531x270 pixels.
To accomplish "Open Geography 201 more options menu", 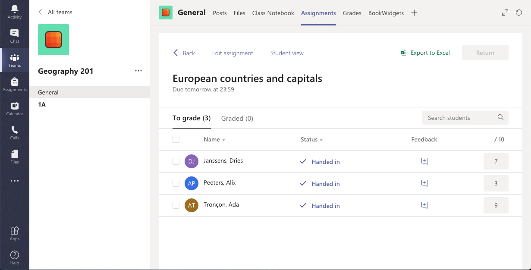I will tap(138, 71).
